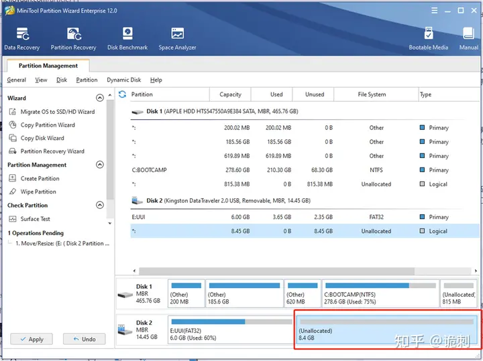The image size is (483, 361).
Task: Select the 619.89 MB Other partition row
Action: (x=305, y=156)
